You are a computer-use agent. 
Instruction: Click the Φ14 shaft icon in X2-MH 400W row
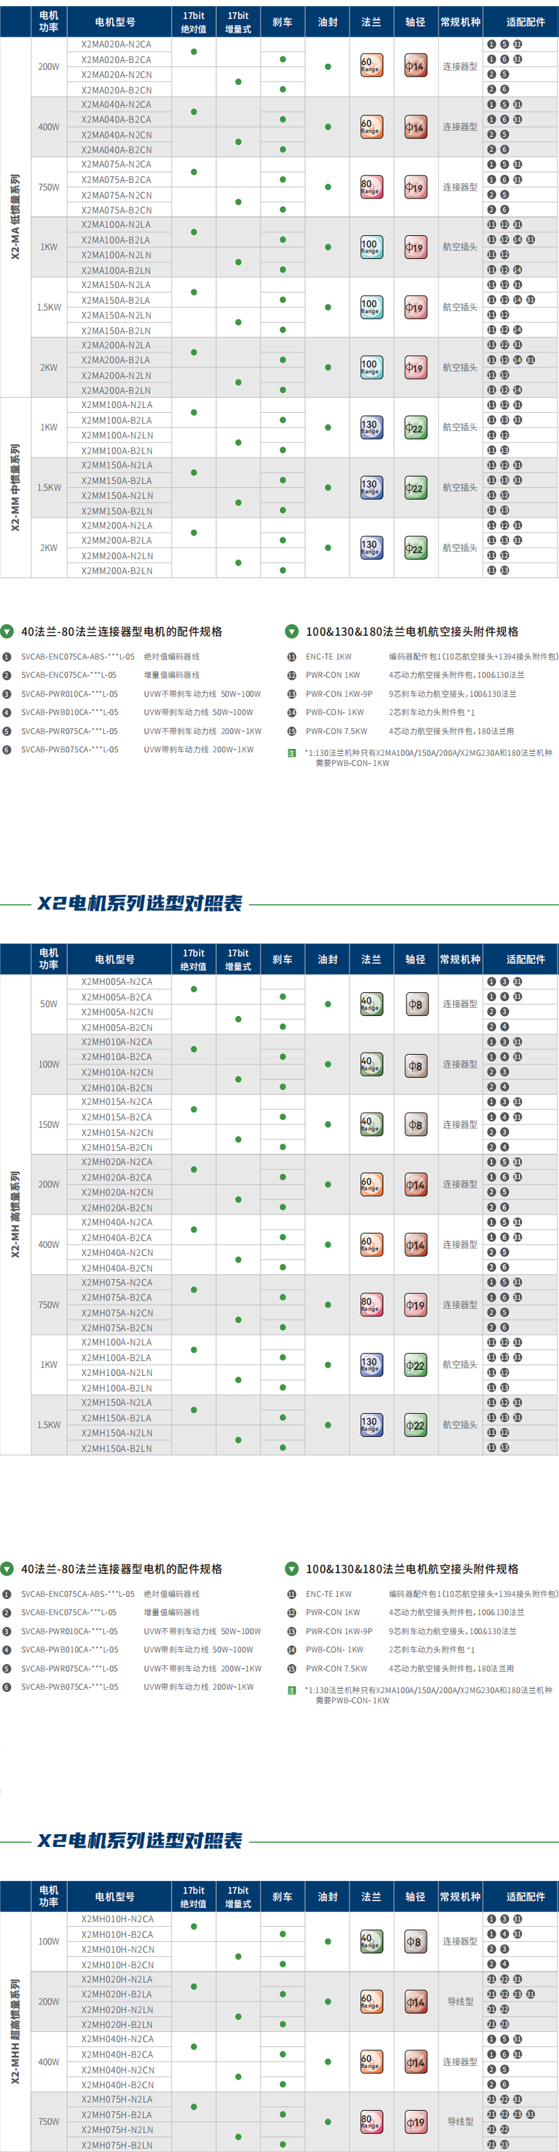[x=415, y=1244]
